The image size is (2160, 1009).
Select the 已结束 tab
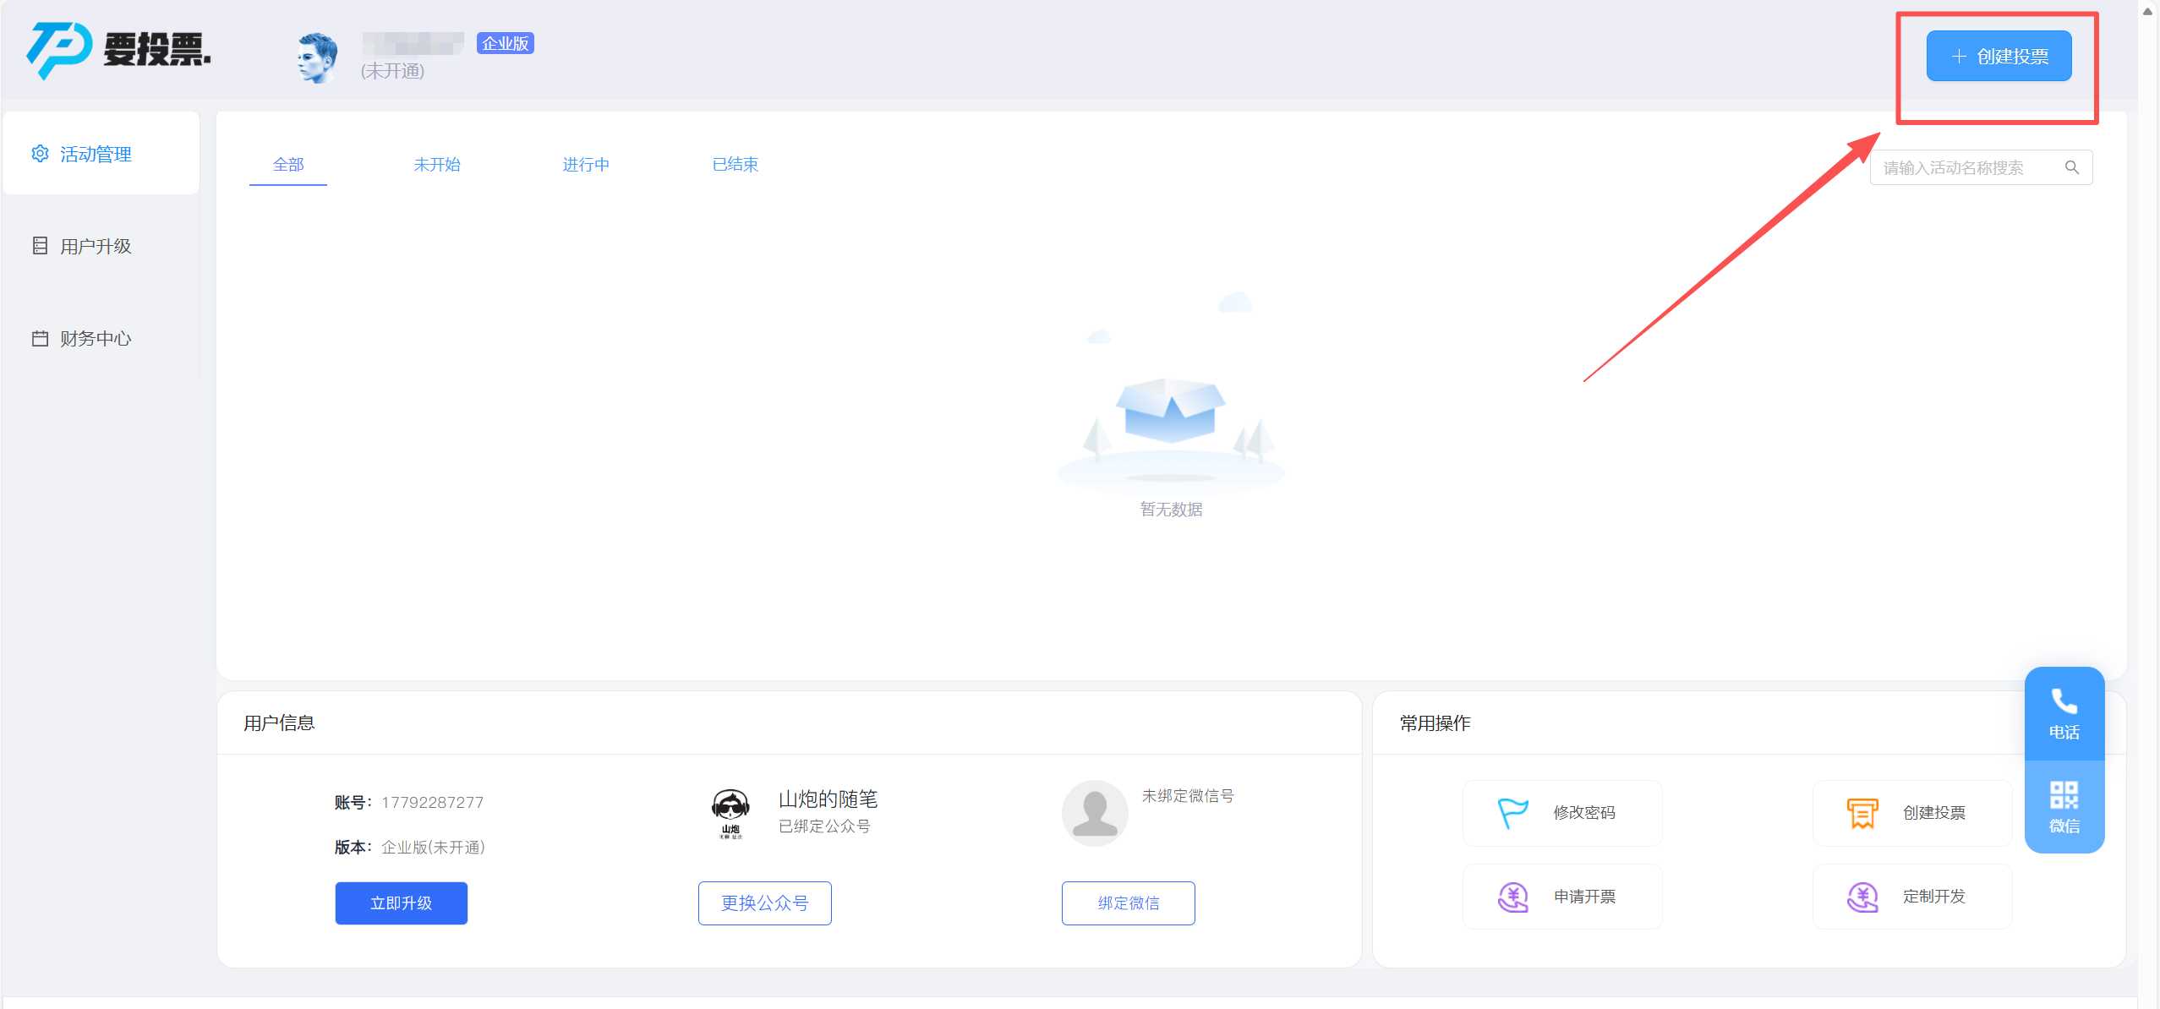(x=735, y=165)
